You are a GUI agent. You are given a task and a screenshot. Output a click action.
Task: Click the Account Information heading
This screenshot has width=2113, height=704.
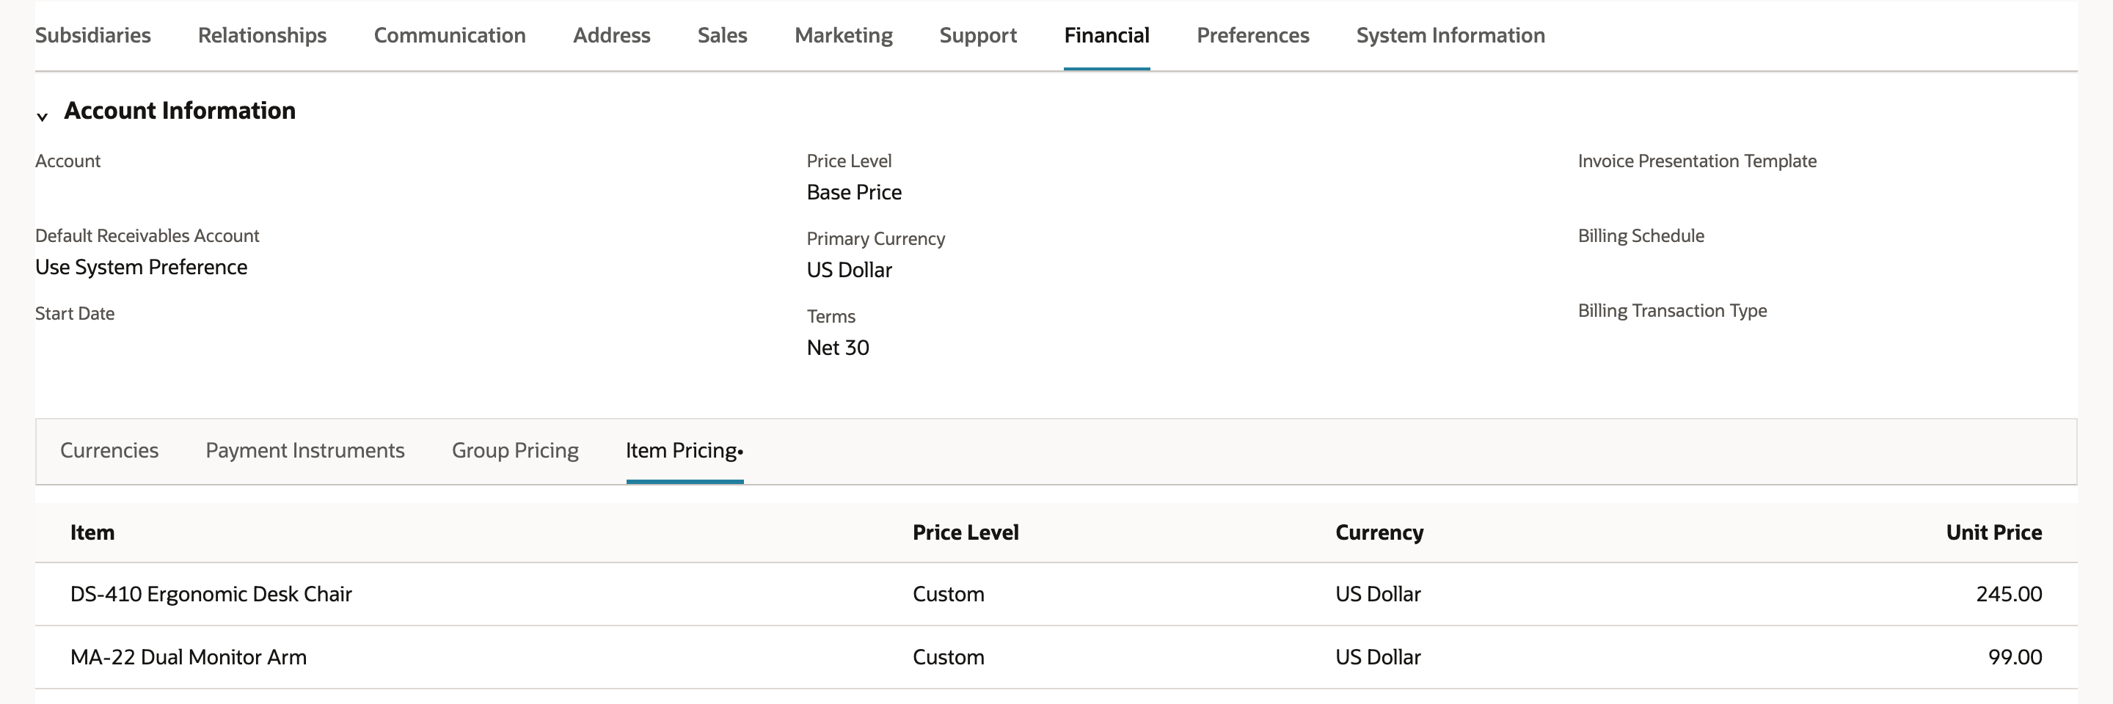(x=180, y=111)
